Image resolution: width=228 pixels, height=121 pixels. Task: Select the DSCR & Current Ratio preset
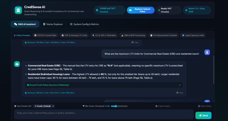pyautogui.click(x=45, y=35)
